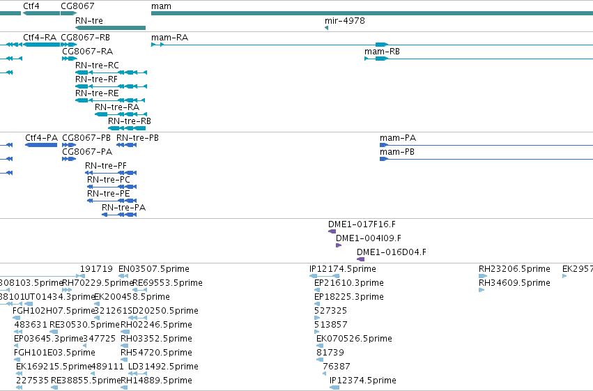The width and height of the screenshot is (593, 391).
Task: Select transcript RN-tre-RA
Action: (121, 114)
